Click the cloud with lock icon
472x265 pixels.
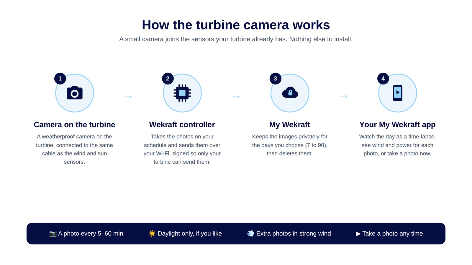[290, 92]
